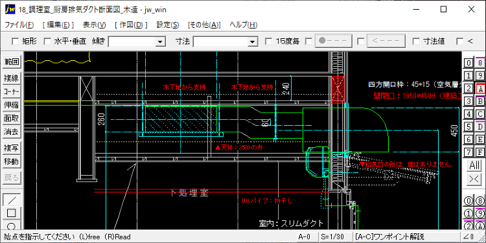This screenshot has width=486, height=243.
Task: Click the All layers button
Action: tap(474, 165)
